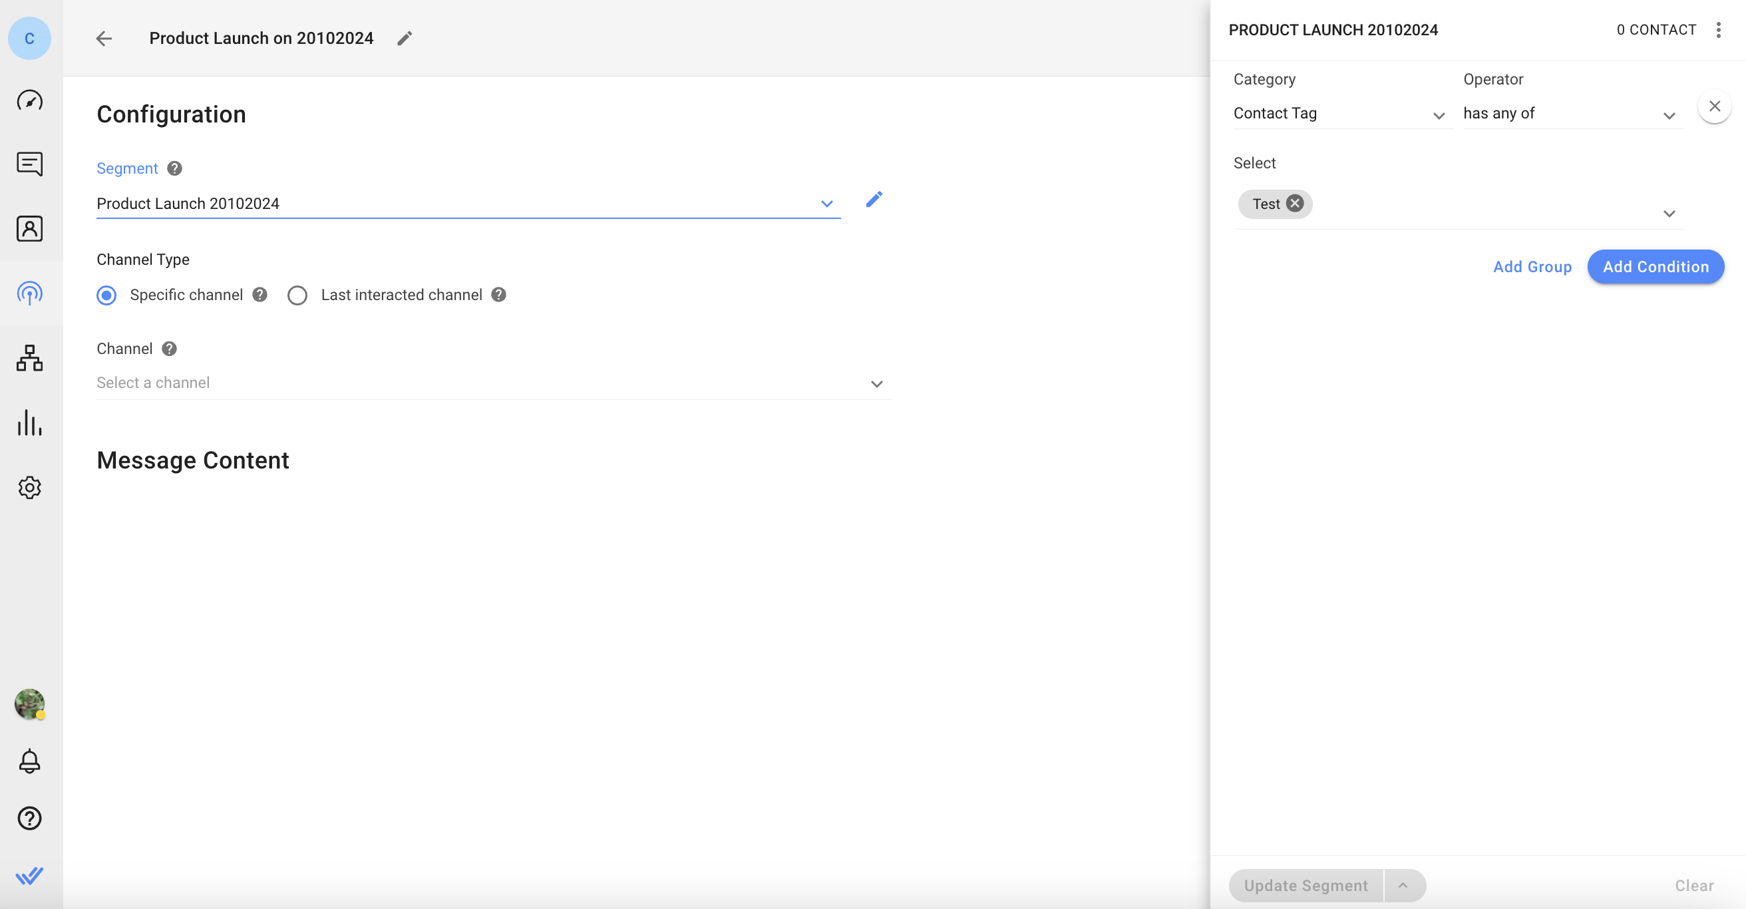Click the Update Segment button
The height and width of the screenshot is (909, 1746).
click(x=1305, y=885)
